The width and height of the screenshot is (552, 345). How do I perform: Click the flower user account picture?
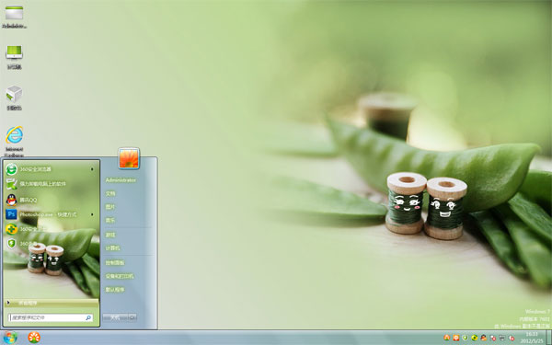129,158
